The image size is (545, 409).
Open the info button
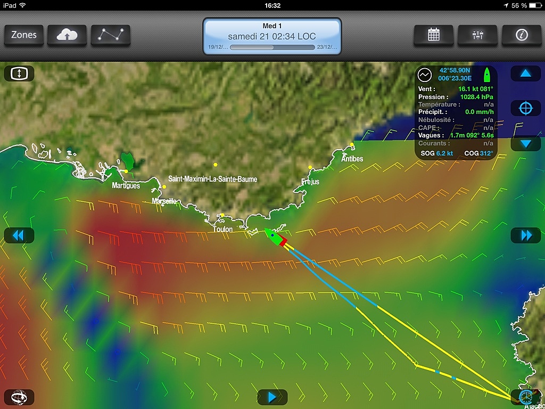522,35
